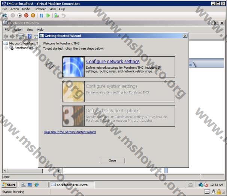Click the Status: Running text
The height and width of the screenshot is (196, 227).
click(13, 192)
